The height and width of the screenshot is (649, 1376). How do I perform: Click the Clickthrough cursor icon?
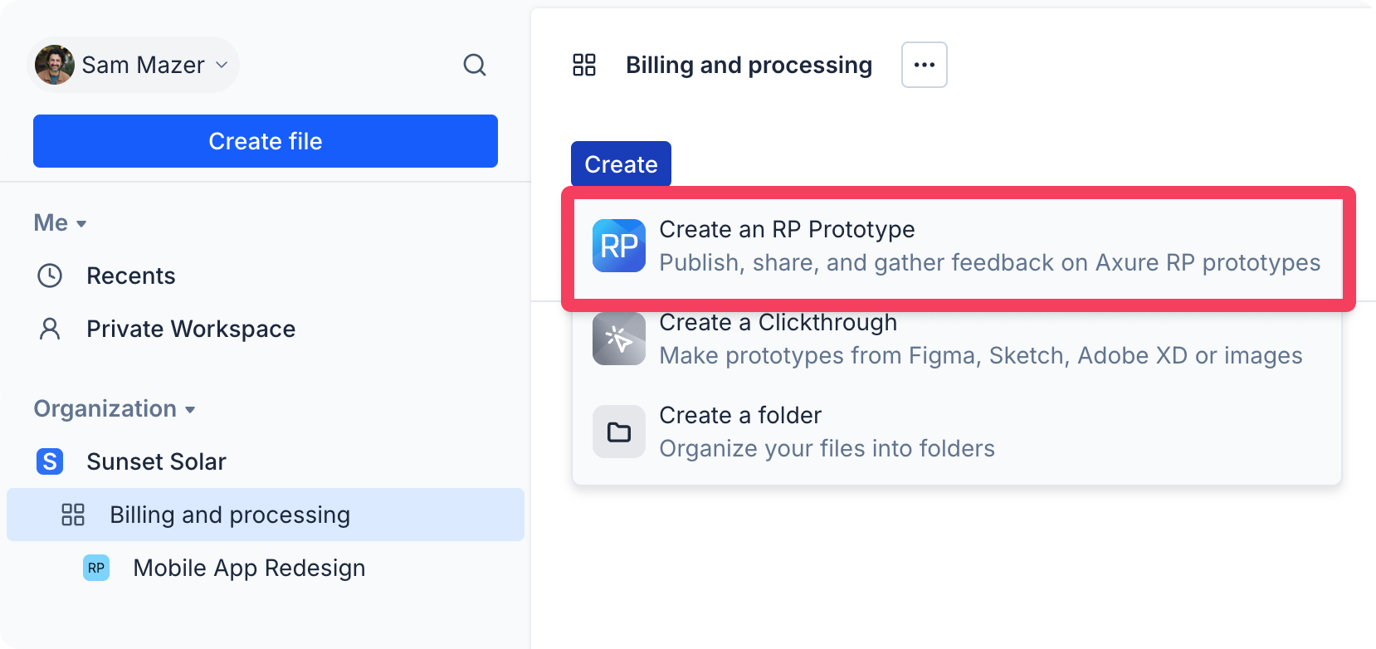pyautogui.click(x=619, y=339)
